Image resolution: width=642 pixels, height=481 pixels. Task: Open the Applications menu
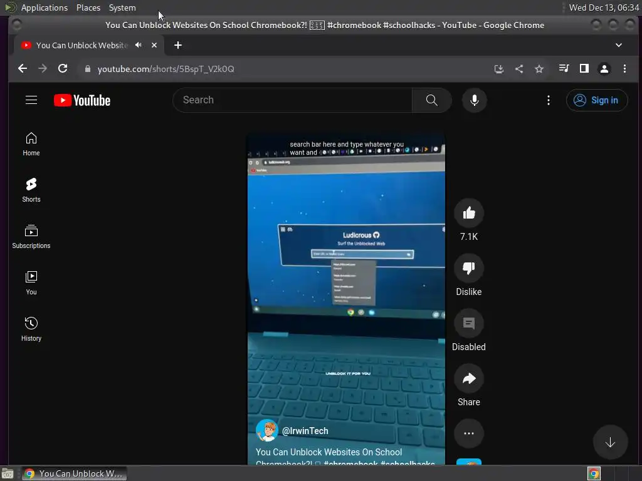point(45,8)
